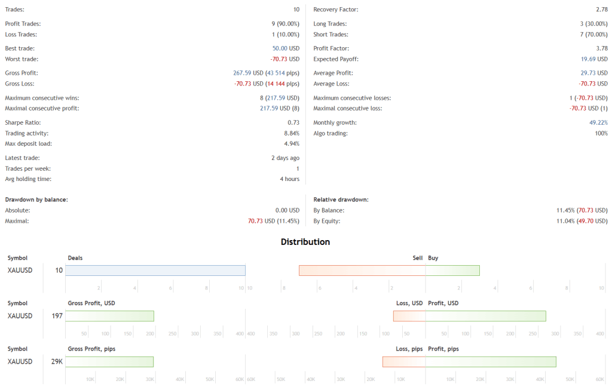
Task: Click the Relative drawdown heading
Action: [x=341, y=199]
